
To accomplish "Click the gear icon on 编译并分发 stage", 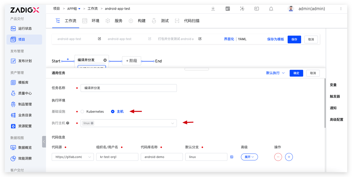I will tap(105, 60).
